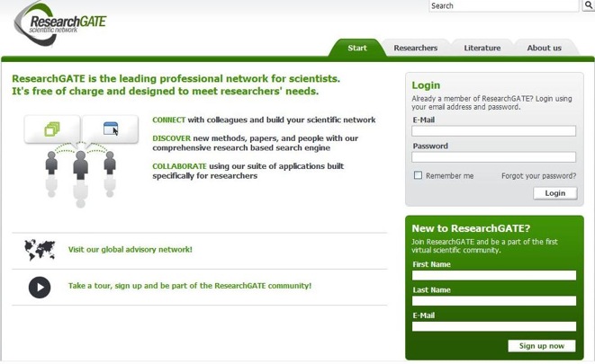Viewport: 595px width, 364px height.
Task: Select the First Name signup field
Action: (x=493, y=276)
